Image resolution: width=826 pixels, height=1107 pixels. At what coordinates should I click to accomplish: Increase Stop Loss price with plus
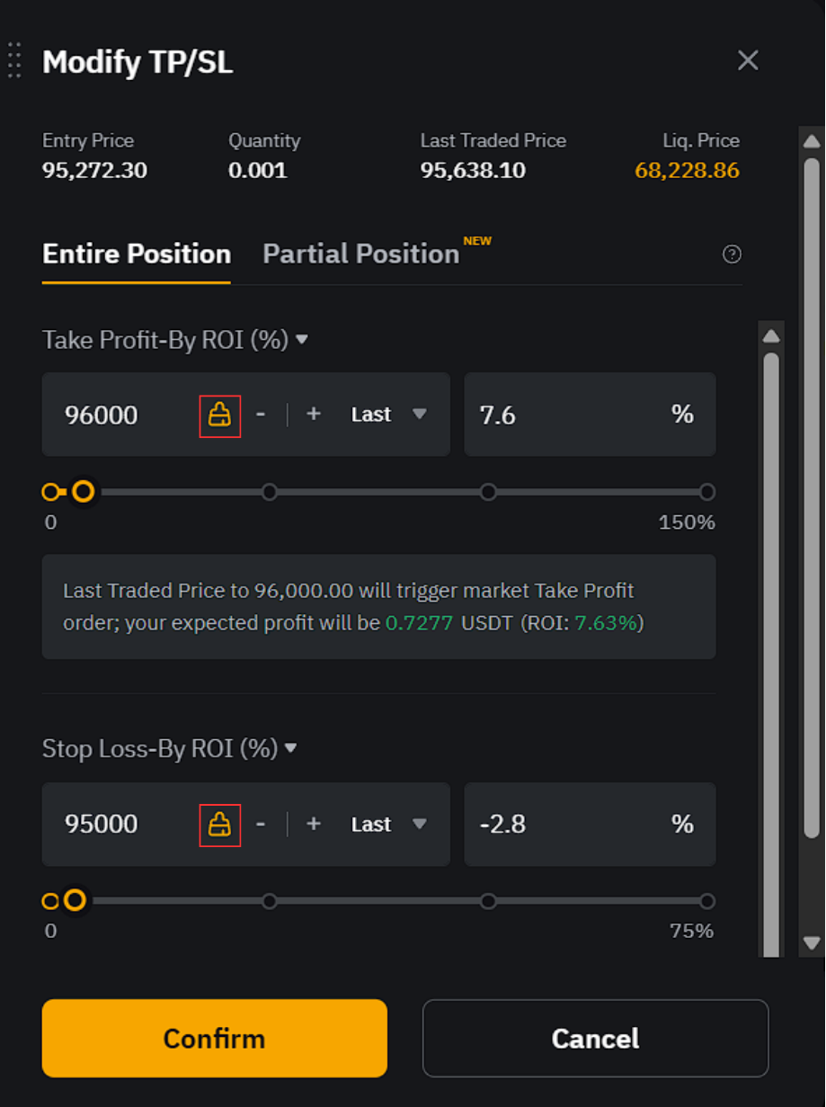(314, 825)
